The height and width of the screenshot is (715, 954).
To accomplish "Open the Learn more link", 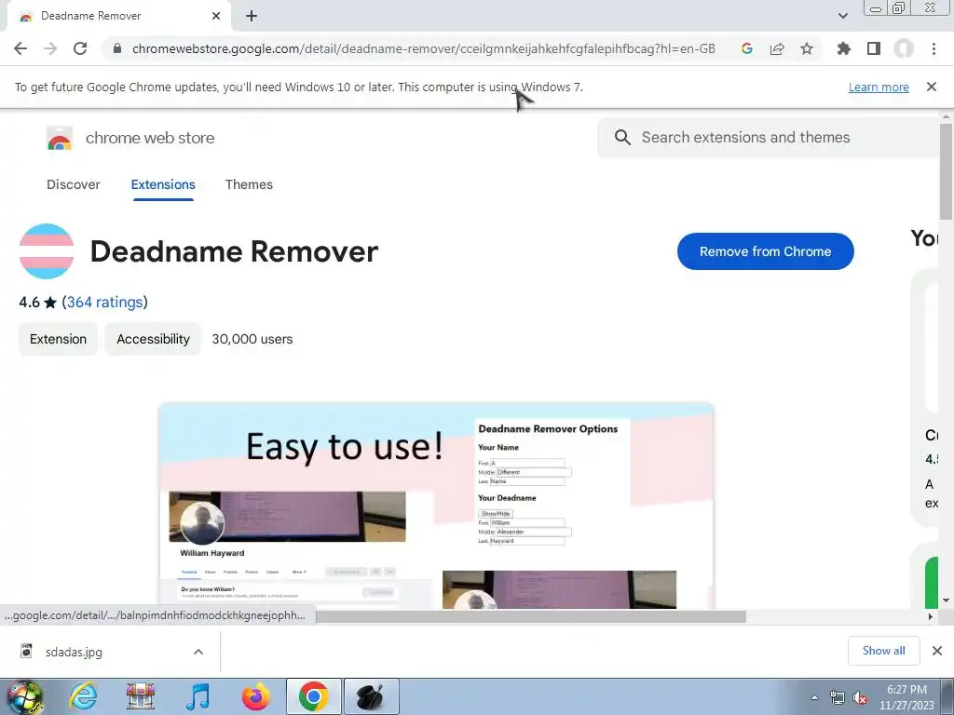I will tap(879, 87).
